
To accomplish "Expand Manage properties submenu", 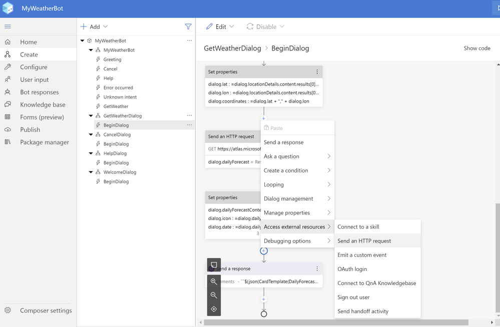I will 297,212.
